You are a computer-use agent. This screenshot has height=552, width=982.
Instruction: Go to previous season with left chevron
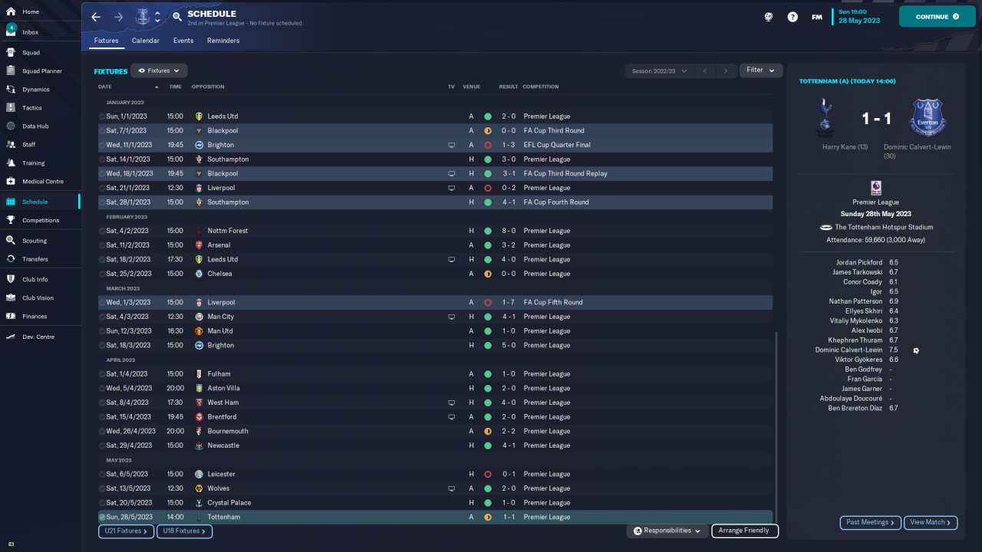(704, 71)
